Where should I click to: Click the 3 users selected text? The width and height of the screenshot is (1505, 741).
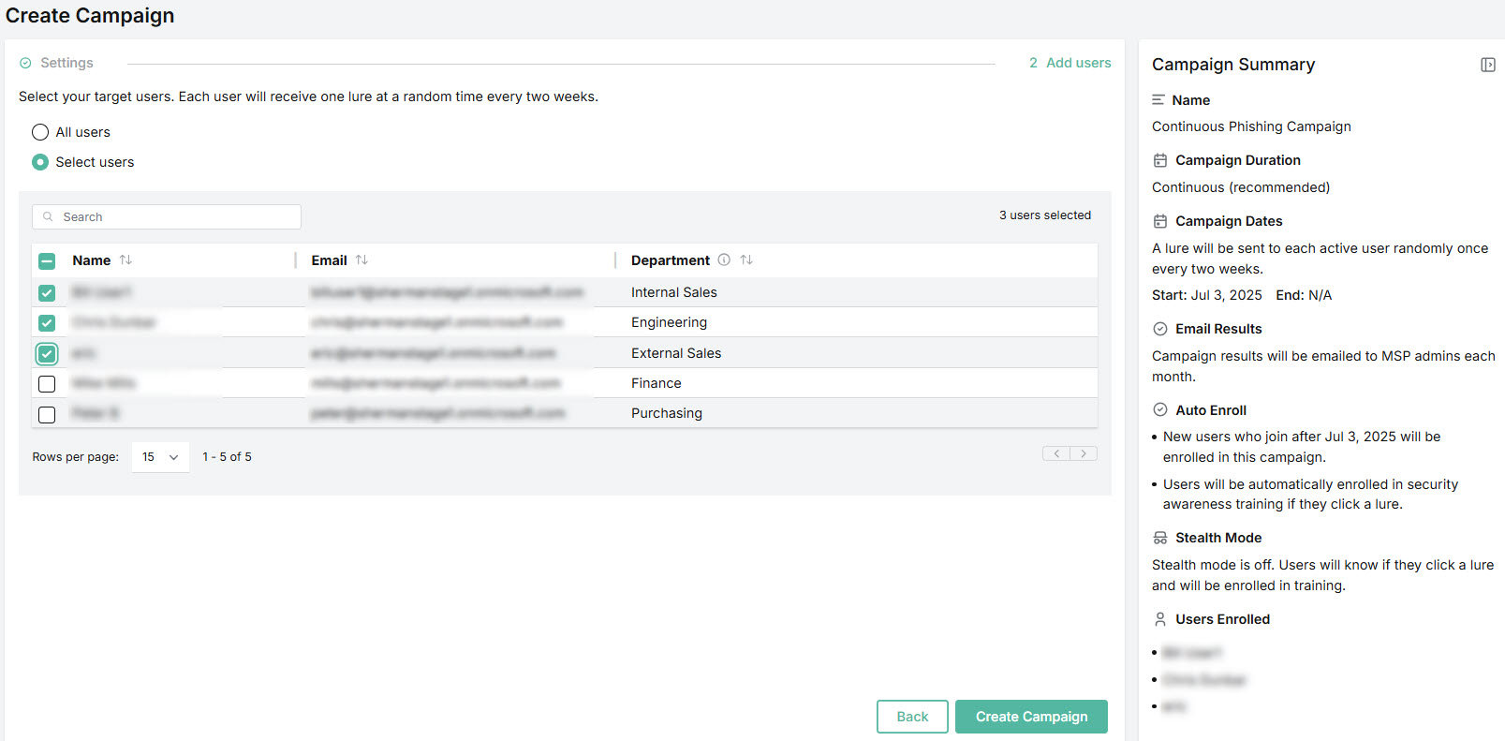coord(1045,215)
